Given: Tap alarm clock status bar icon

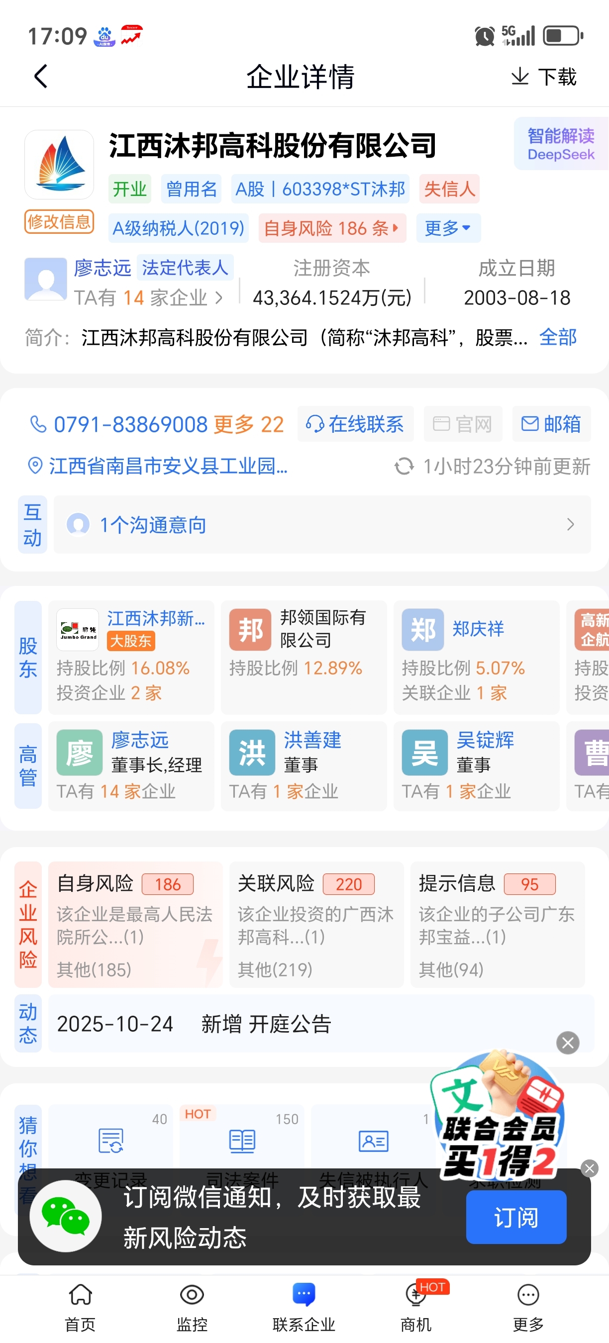Looking at the screenshot, I should click(x=485, y=36).
